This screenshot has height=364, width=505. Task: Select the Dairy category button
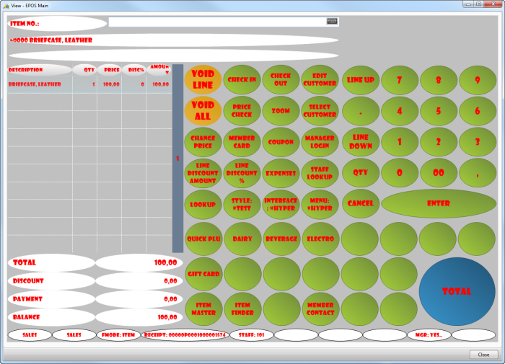(242, 239)
